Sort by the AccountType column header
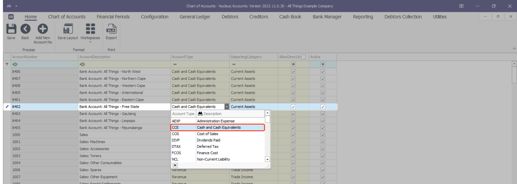The height and width of the screenshot is (184, 517). [200, 57]
